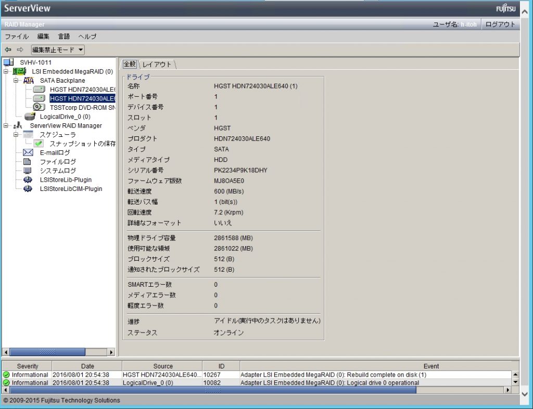Click event log vertical scrollbar up arrow
Screen dimensions: 533x409
[x=515, y=374]
